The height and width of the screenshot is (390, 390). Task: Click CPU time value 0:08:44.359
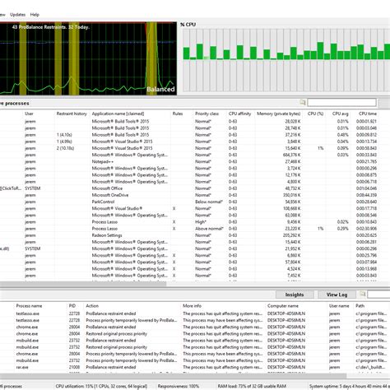click(x=366, y=195)
